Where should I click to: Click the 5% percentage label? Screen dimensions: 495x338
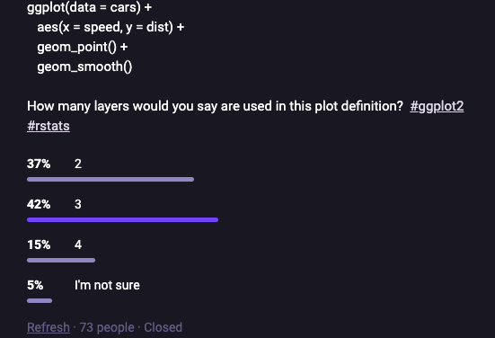click(35, 285)
